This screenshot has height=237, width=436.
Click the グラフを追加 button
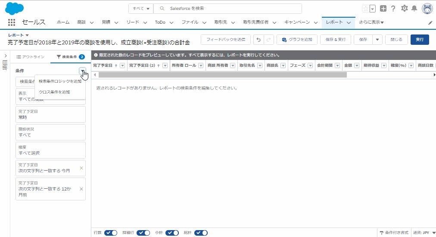[x=297, y=40]
